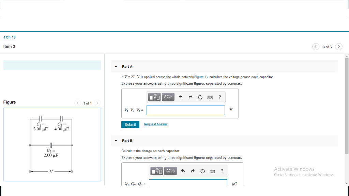Click the circuit figure thumbnail
This screenshot has width=349, height=196.
52,144
